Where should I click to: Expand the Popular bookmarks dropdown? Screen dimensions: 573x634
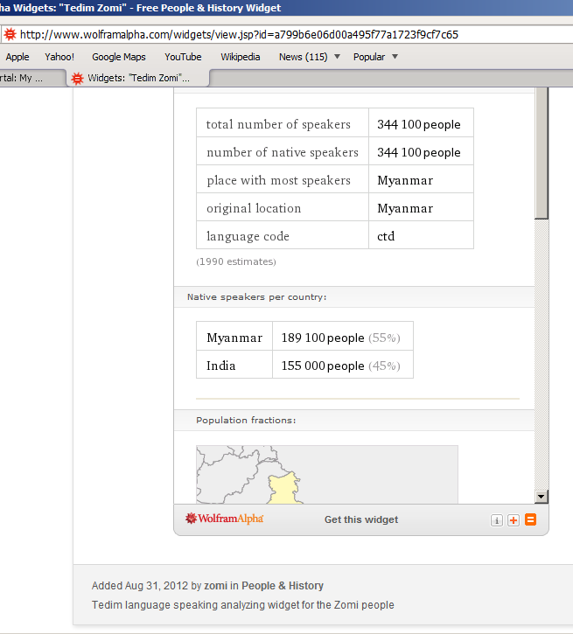[x=395, y=57]
